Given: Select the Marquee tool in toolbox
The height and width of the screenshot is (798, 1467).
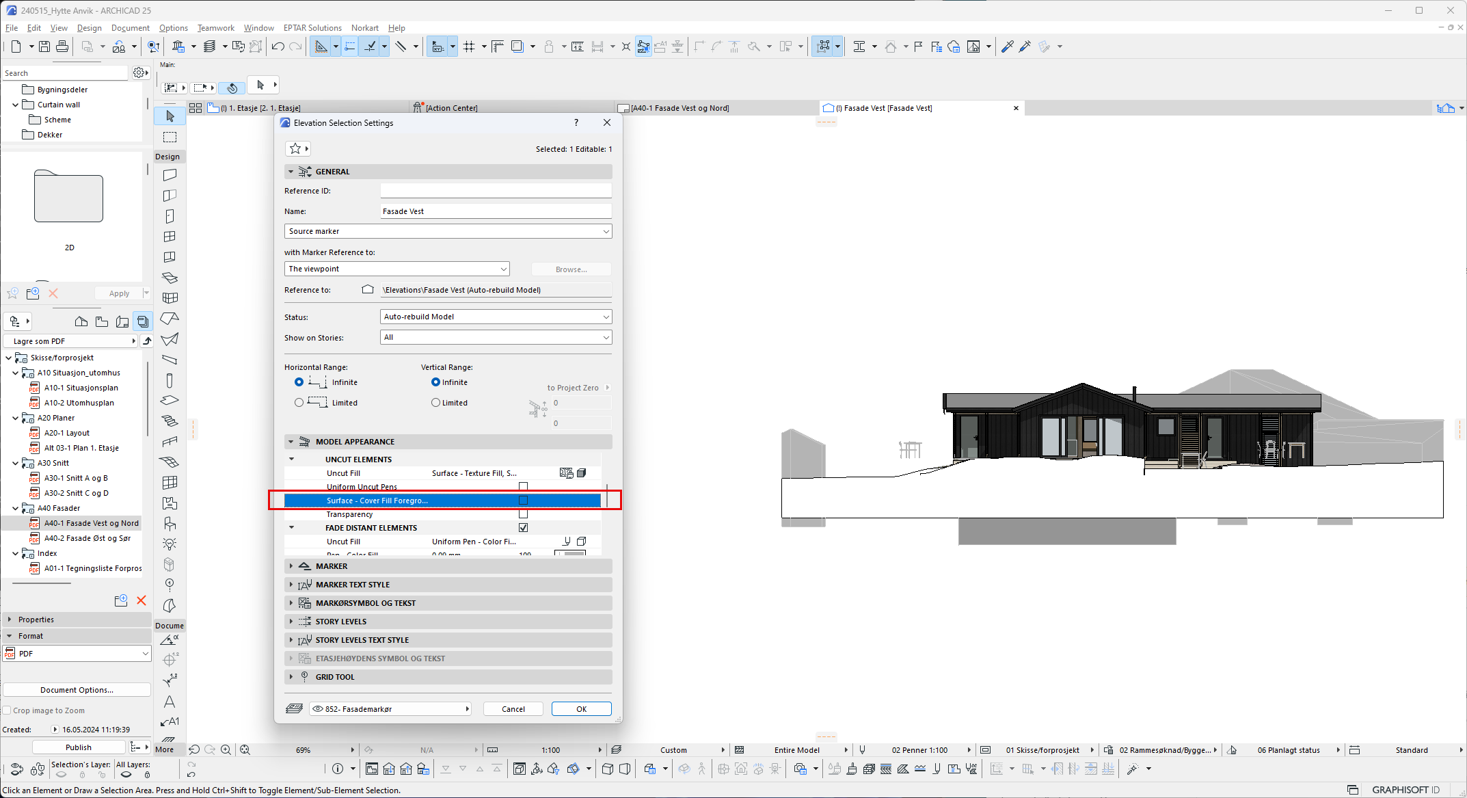Looking at the screenshot, I should point(170,137).
